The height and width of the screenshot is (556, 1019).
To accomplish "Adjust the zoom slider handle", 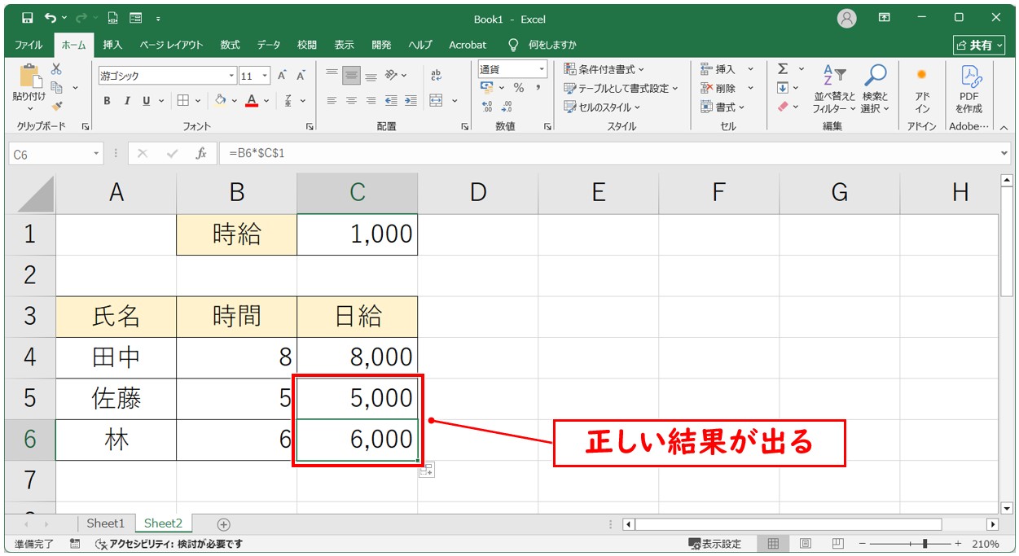I will [x=925, y=544].
